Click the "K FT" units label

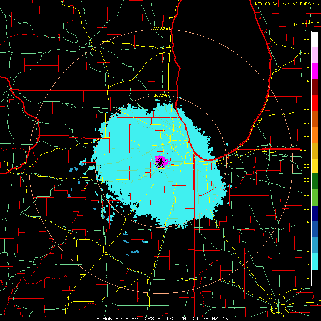(302, 25)
